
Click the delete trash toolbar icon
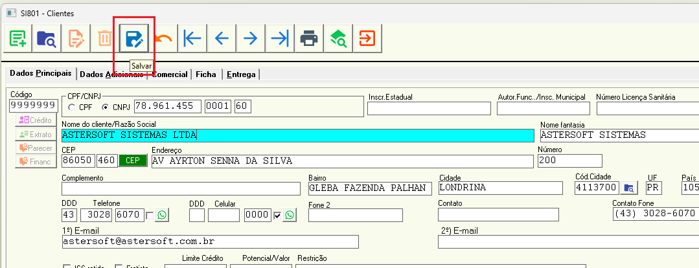click(x=105, y=39)
